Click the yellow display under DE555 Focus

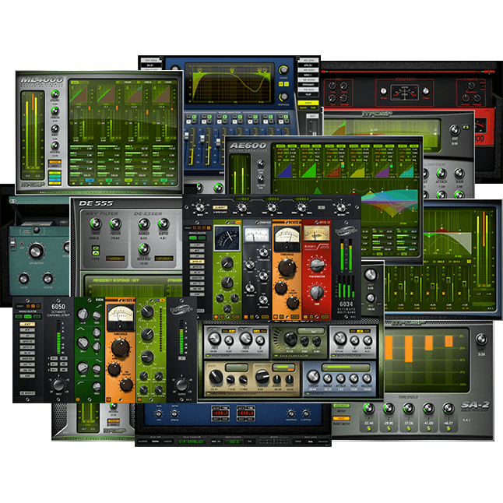(115, 259)
